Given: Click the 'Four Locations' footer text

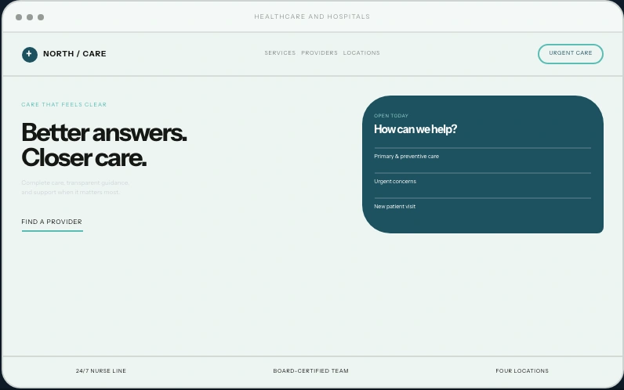Looking at the screenshot, I should point(522,371).
